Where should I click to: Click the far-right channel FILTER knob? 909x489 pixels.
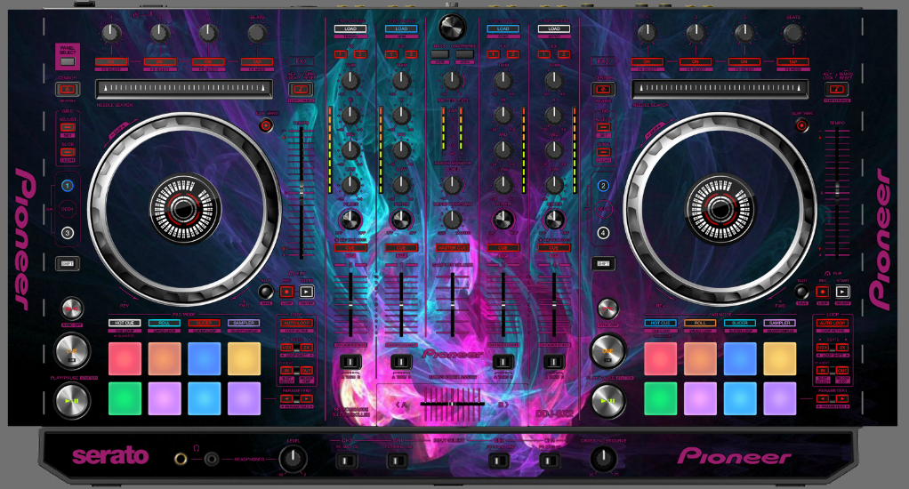(553, 220)
